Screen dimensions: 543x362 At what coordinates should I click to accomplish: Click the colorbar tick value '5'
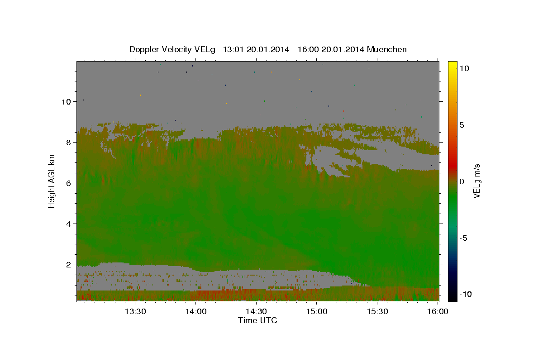pyautogui.click(x=462, y=125)
